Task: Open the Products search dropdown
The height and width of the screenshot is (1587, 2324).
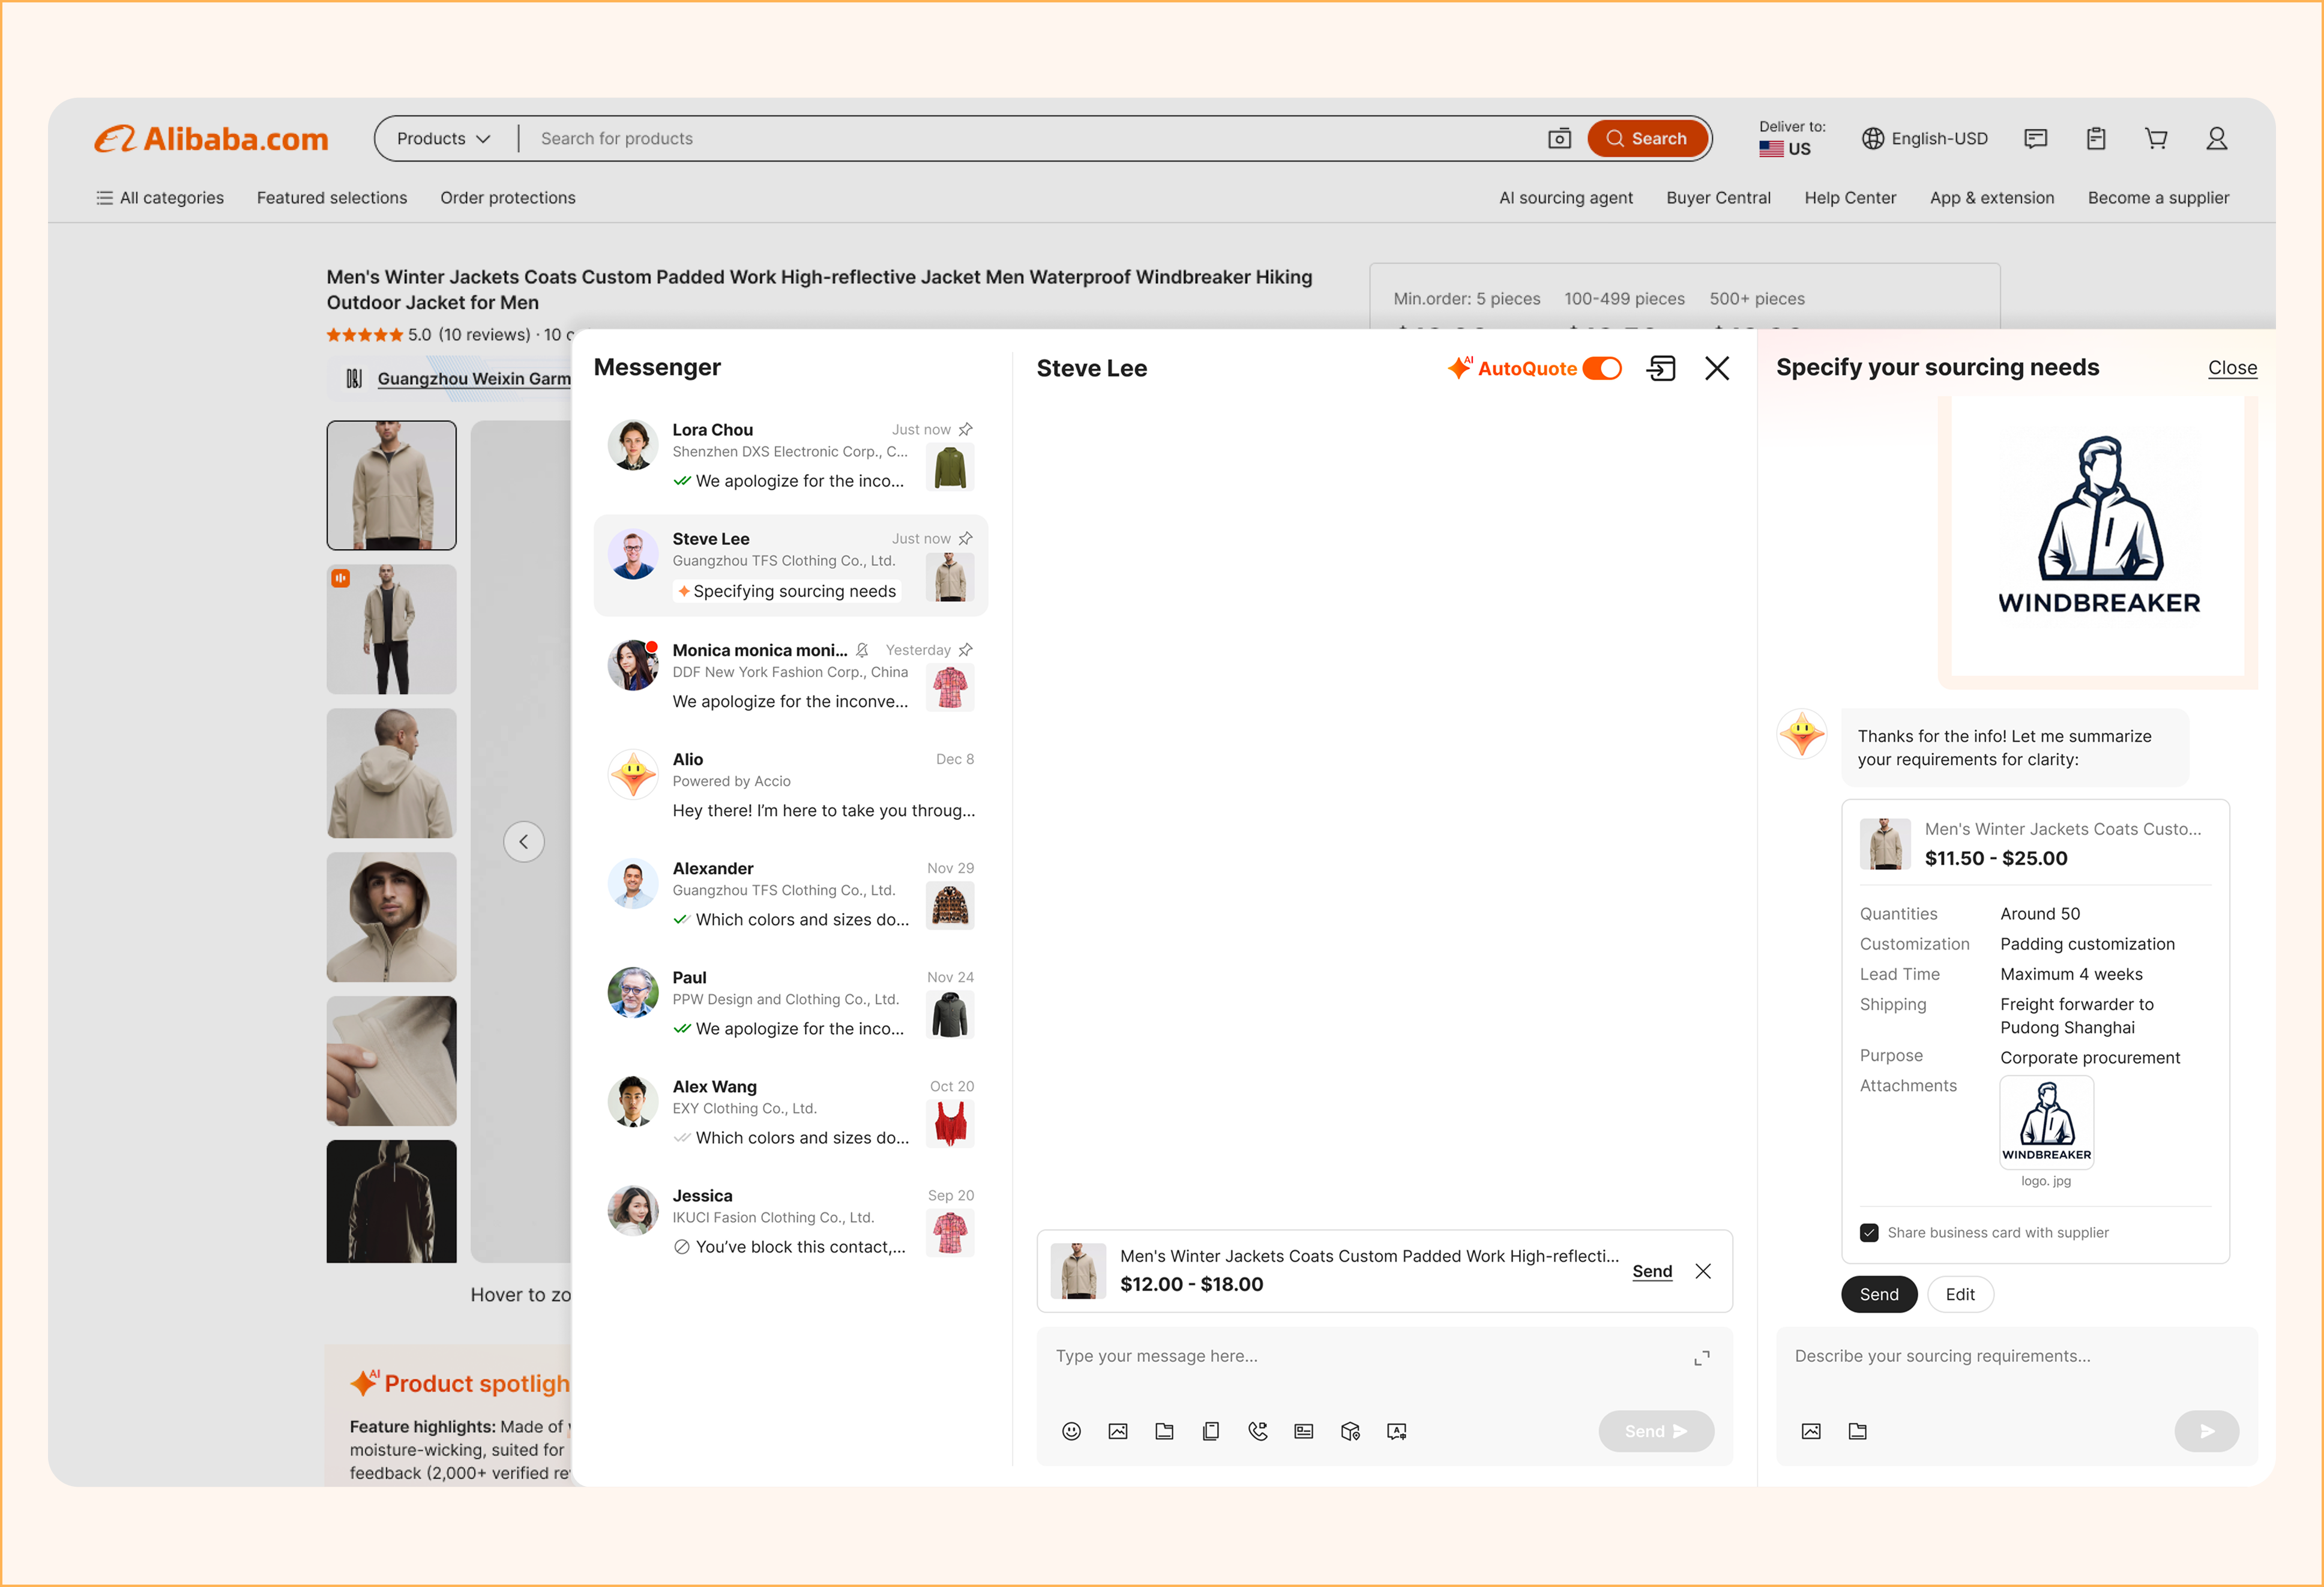Action: coord(443,139)
